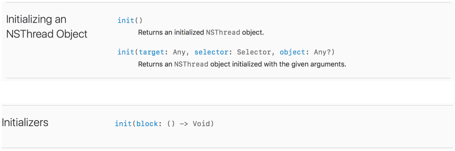Click the Any type after target
The width and height of the screenshot is (455, 151).
[179, 52]
